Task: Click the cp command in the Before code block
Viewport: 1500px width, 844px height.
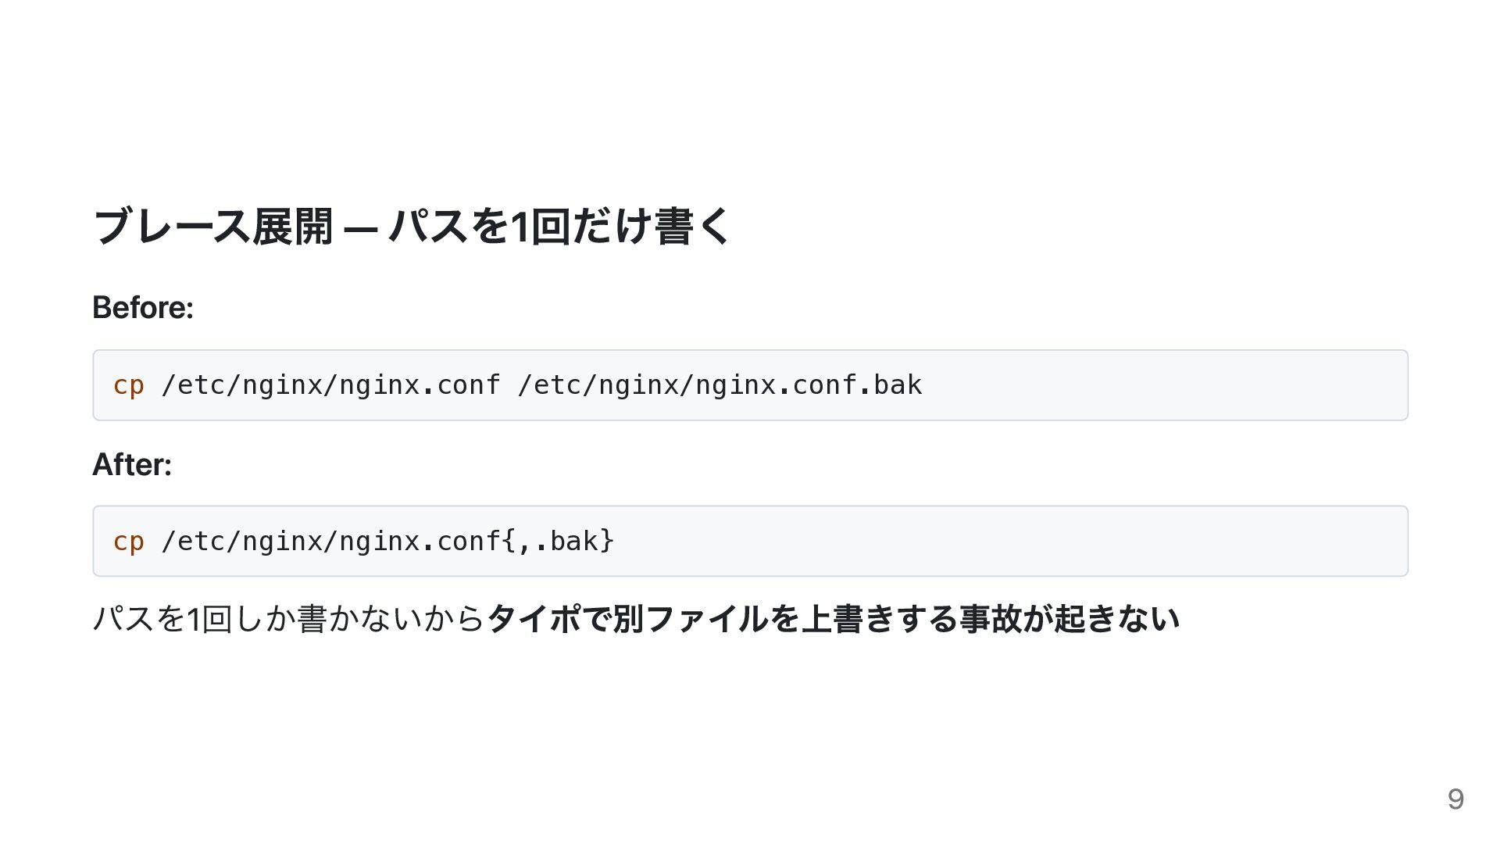Action: pyautogui.click(x=128, y=385)
